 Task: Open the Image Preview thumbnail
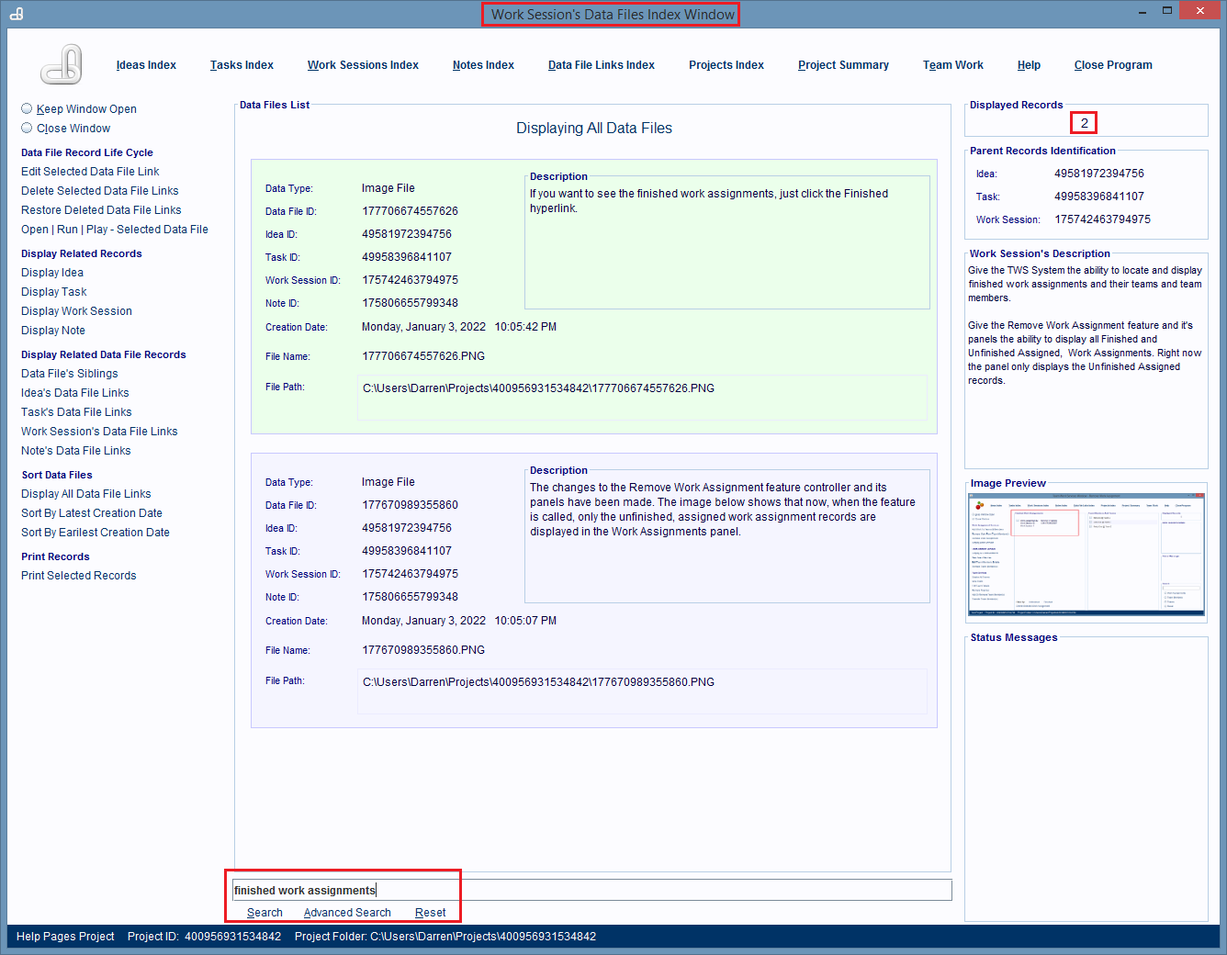point(1086,555)
